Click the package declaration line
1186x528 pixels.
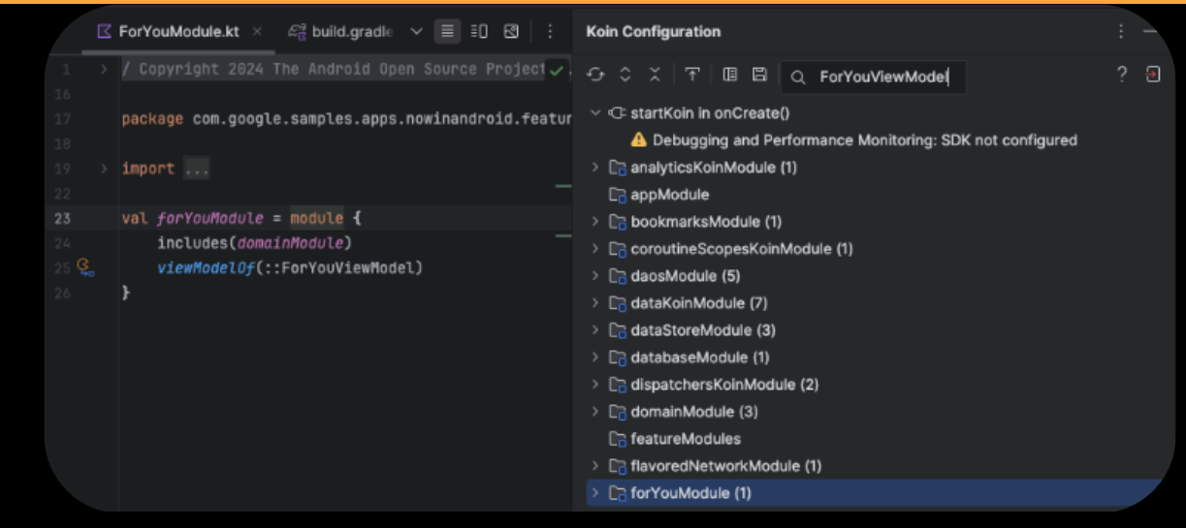click(x=346, y=119)
